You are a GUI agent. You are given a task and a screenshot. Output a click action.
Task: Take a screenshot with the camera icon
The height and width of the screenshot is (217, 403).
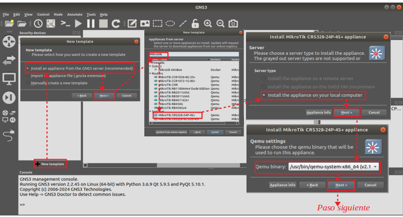[x=233, y=24]
